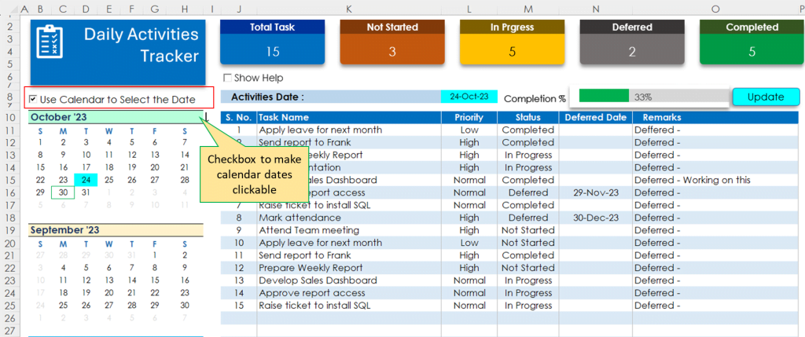The height and width of the screenshot is (337, 805).
Task: Open Status cell for Prepare Weekly Report row 12
Action: click(x=527, y=268)
